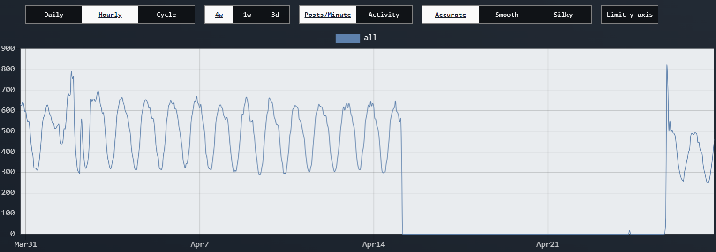Click the 700 y-axis label
This screenshot has height=252, width=716.
[x=8, y=90]
